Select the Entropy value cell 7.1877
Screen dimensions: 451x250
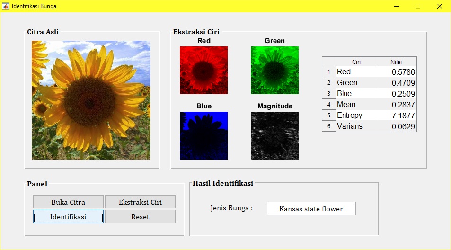pyautogui.click(x=396, y=116)
